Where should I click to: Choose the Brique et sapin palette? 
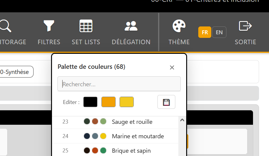(x=115, y=151)
